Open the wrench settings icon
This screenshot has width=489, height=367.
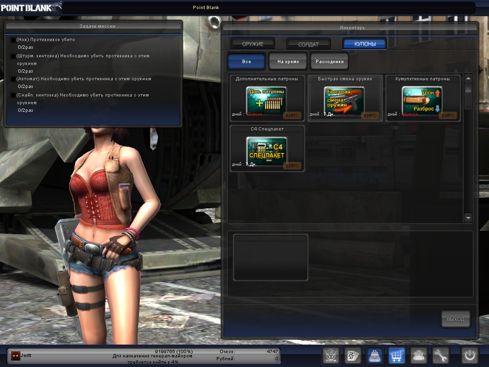(x=440, y=356)
